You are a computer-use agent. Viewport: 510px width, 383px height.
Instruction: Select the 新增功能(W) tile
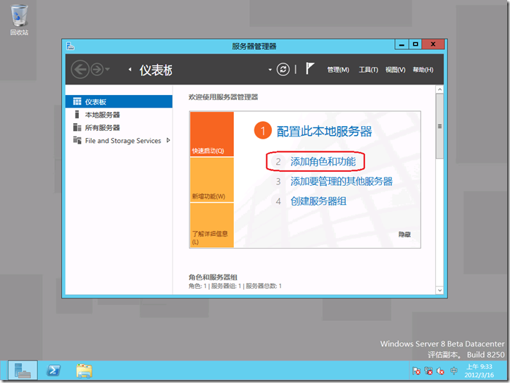click(x=212, y=180)
